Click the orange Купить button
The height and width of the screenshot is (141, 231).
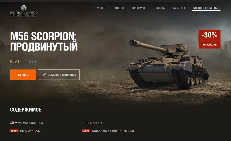click(x=23, y=75)
